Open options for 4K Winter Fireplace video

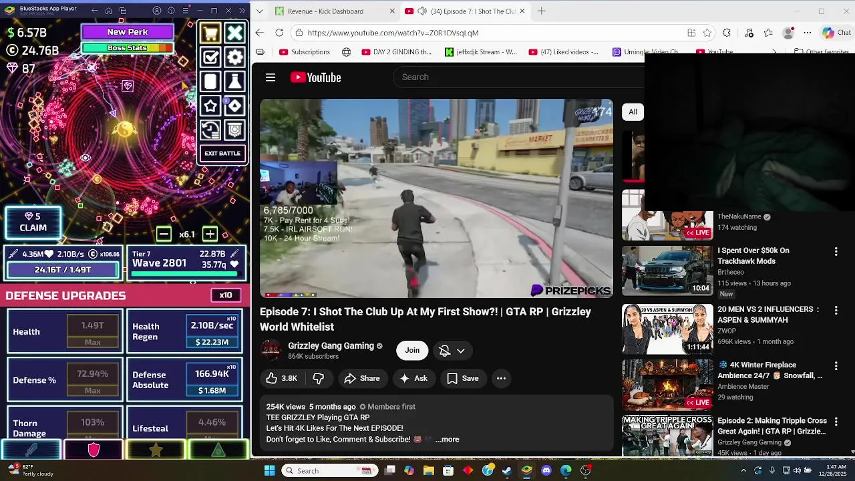(x=836, y=366)
